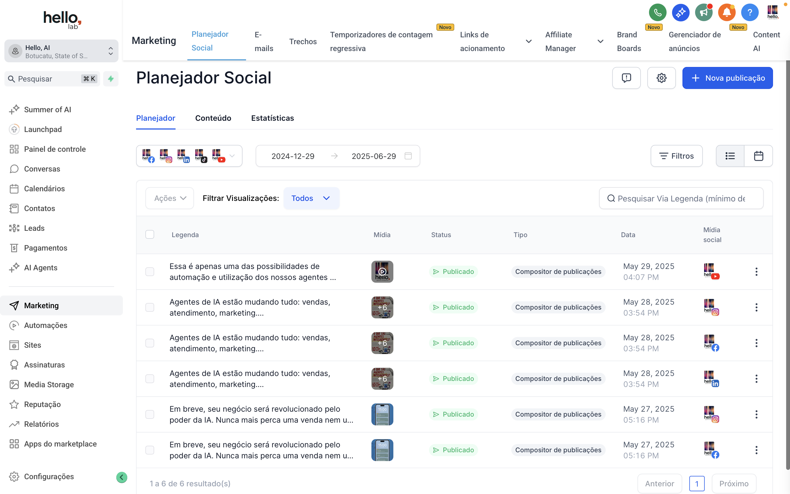Image resolution: width=790 pixels, height=494 pixels.
Task: Toggle the select-all checkbox in table header
Action: click(150, 234)
